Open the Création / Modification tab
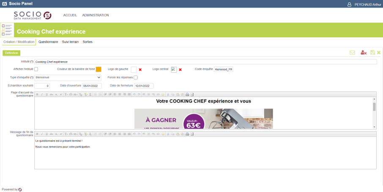The width and height of the screenshot is (383, 192). (19, 42)
